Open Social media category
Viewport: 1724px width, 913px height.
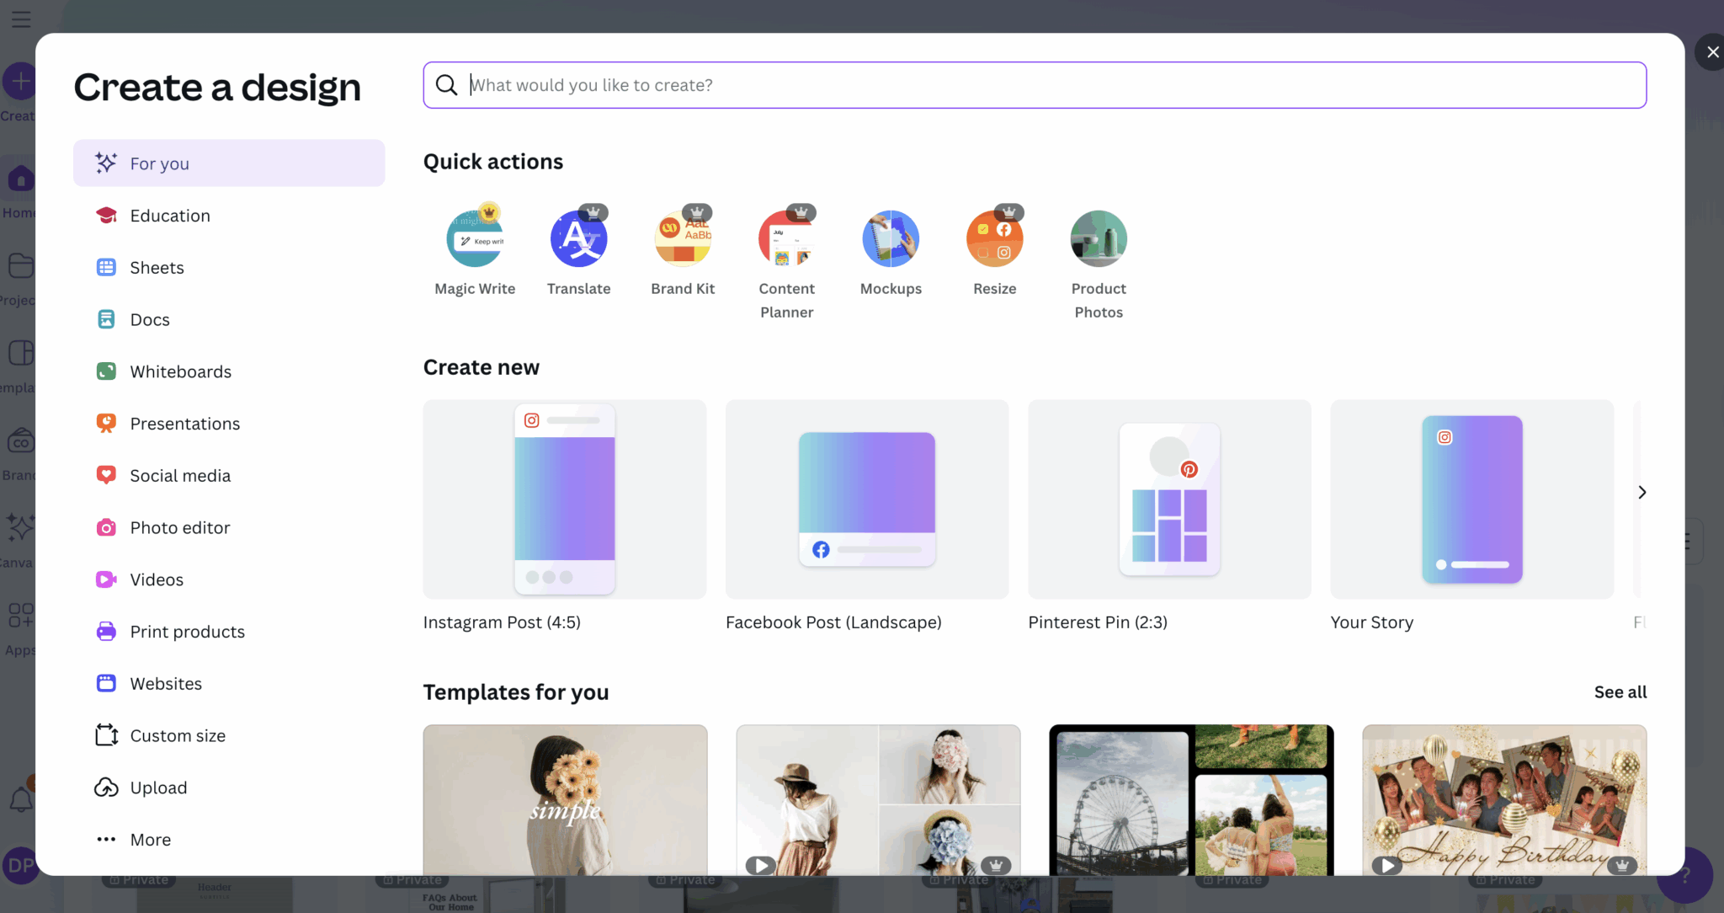point(229,476)
